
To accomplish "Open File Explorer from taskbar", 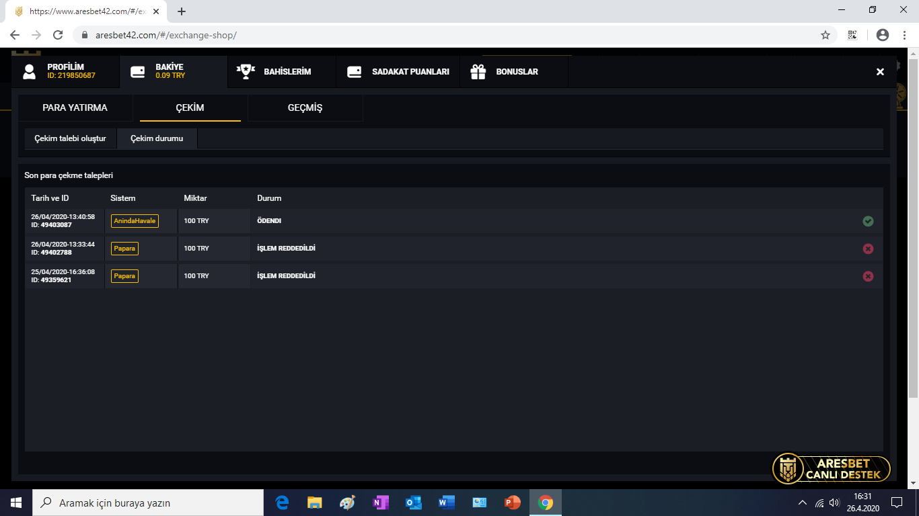I will pos(314,503).
